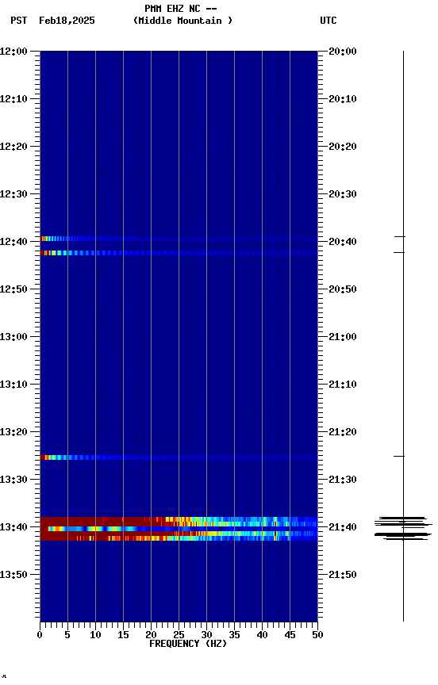Click the 'PST' timezone label
The image size is (438, 685).
coord(19,21)
